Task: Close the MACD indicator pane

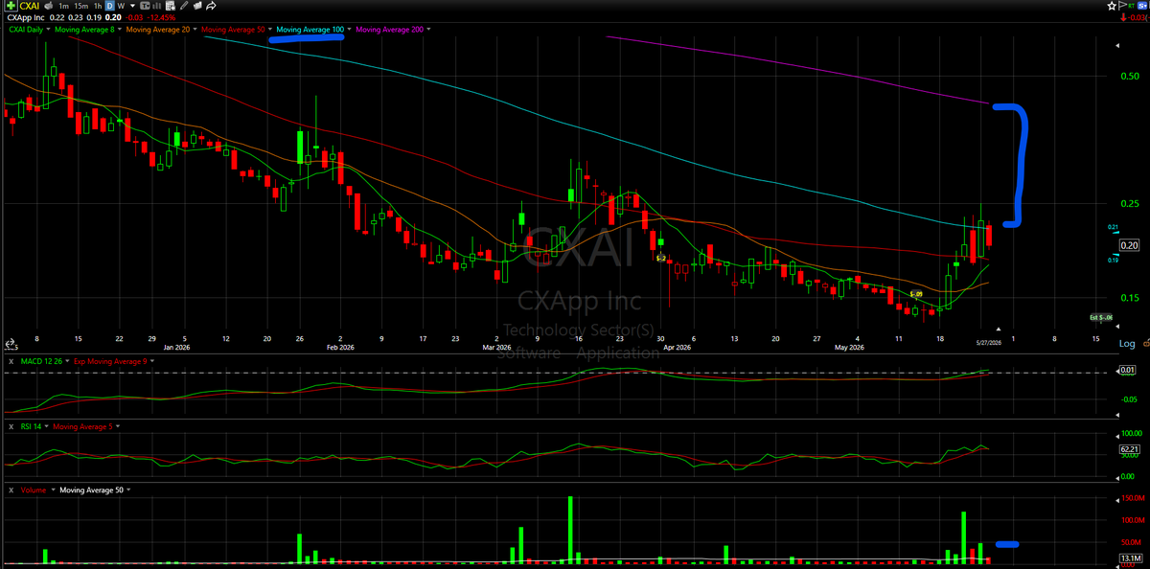Action: 11,361
